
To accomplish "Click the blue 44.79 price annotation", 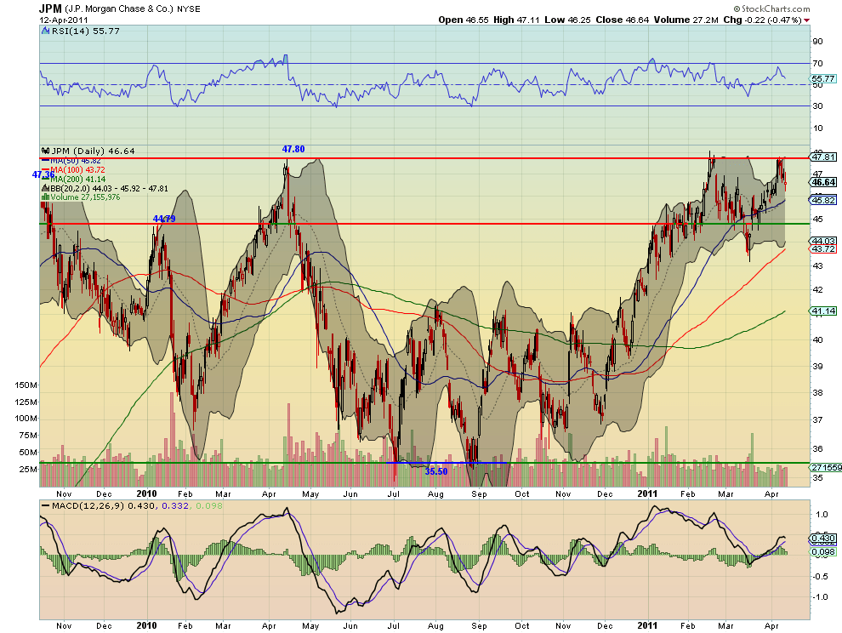I will (164, 219).
